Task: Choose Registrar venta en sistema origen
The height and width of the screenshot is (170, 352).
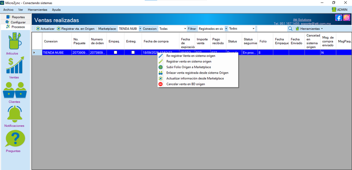Action: (x=198, y=61)
